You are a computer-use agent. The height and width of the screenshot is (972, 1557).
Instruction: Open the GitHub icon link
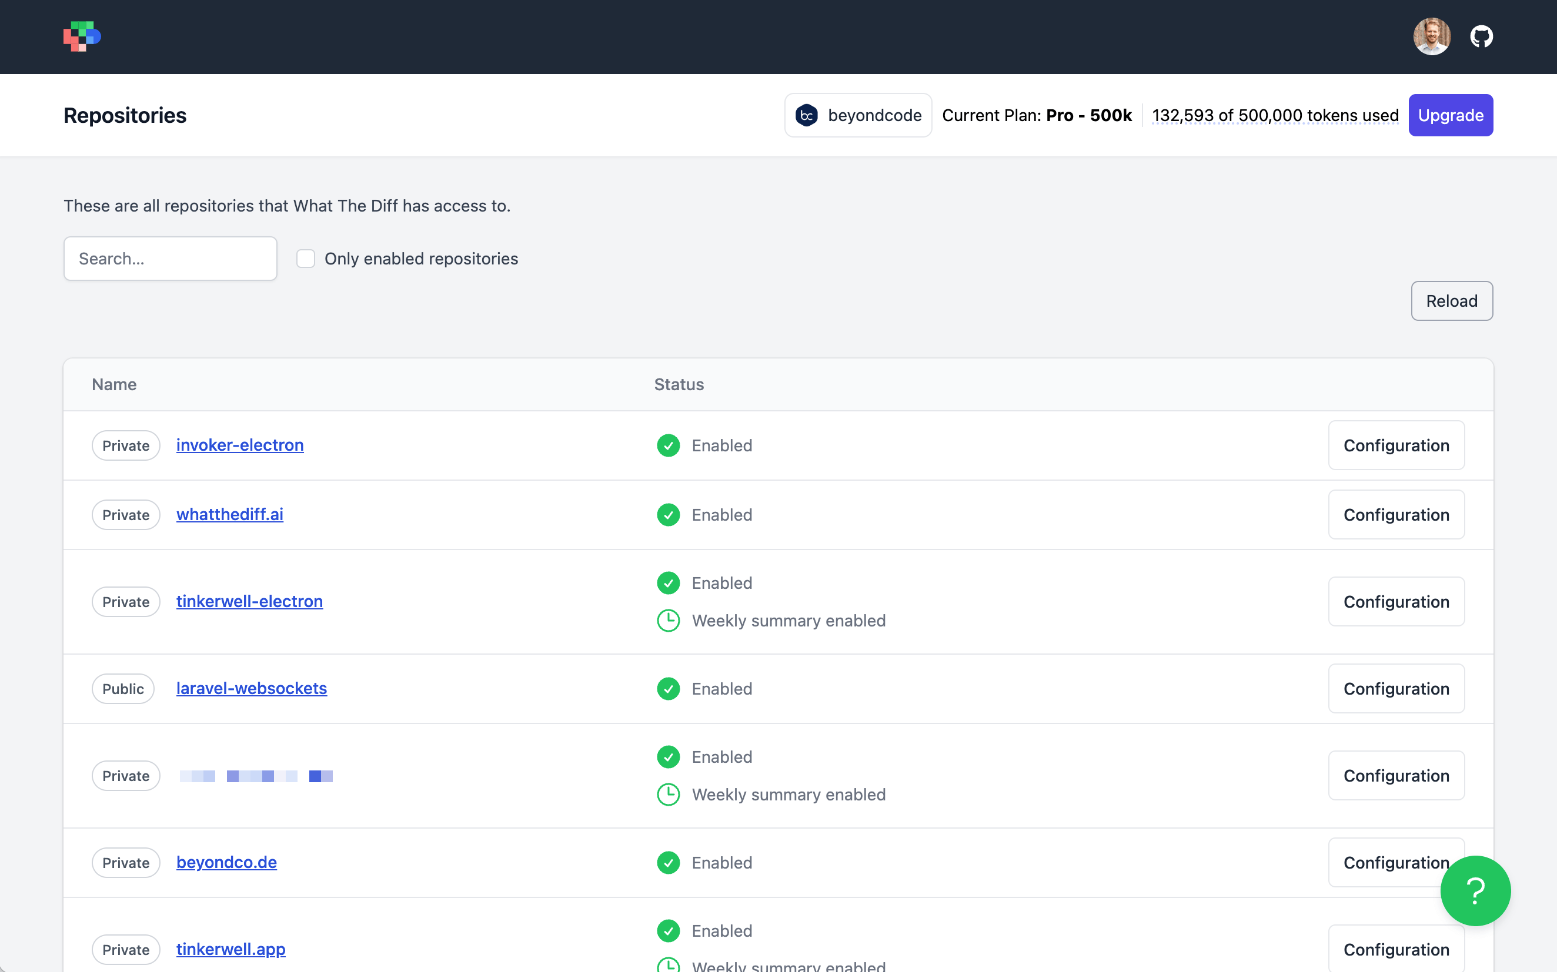pyautogui.click(x=1482, y=36)
